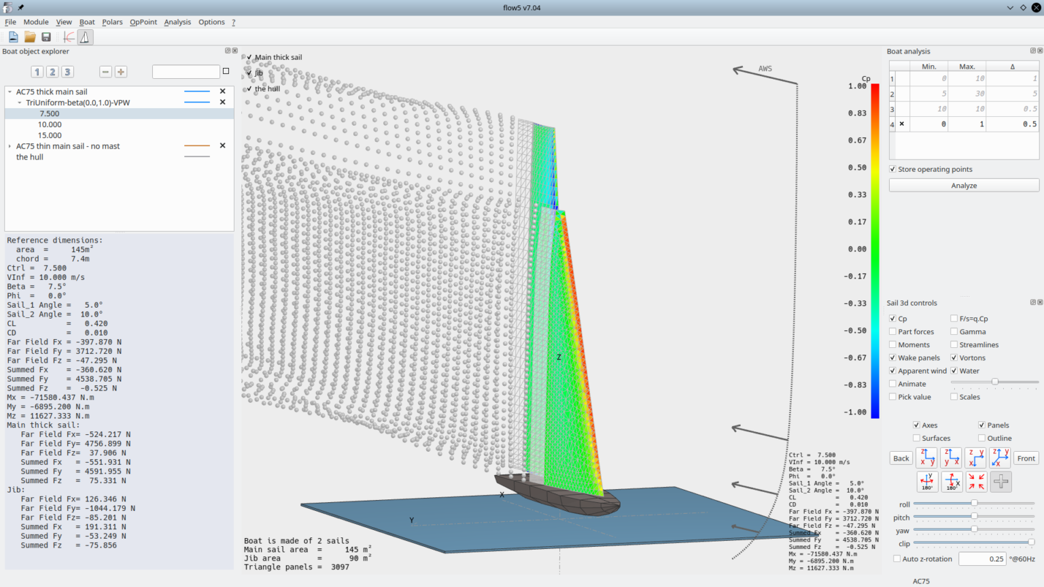Reset 3D scale with red arrows icon

coord(976,482)
